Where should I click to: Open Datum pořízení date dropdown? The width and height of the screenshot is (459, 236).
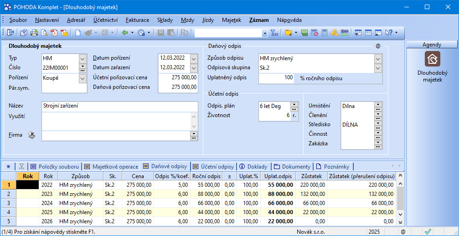pyautogui.click(x=194, y=59)
